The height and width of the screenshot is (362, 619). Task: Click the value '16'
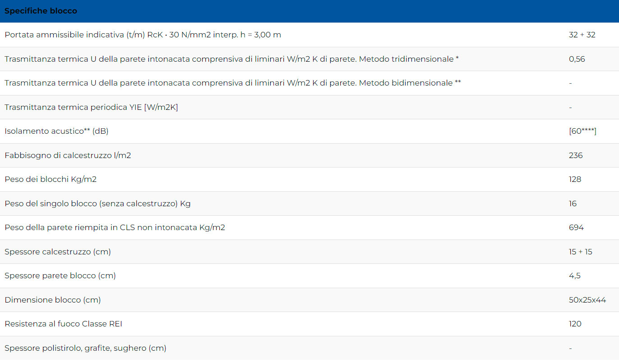click(x=573, y=204)
